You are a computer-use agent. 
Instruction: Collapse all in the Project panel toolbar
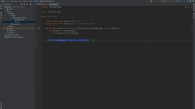click(x=27, y=4)
